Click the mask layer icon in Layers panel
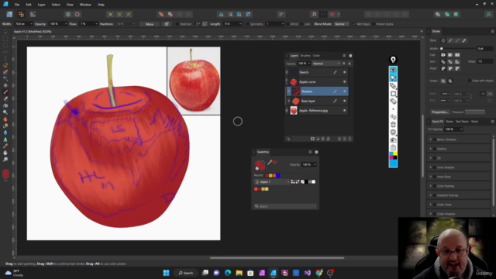The image size is (496, 279). click(312, 139)
